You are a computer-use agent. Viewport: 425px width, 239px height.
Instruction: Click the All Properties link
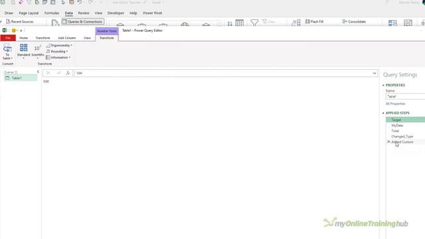[395, 104]
